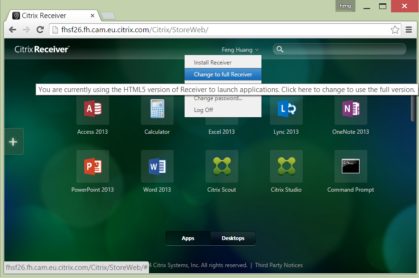Launch Lync 2013 application
Viewport: 419px width, 278px height.
pyautogui.click(x=286, y=110)
